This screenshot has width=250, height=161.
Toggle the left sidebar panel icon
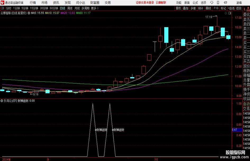[2, 8]
